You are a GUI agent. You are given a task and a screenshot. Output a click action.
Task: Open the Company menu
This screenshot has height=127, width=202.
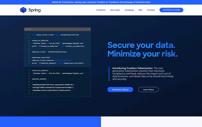(129, 10)
